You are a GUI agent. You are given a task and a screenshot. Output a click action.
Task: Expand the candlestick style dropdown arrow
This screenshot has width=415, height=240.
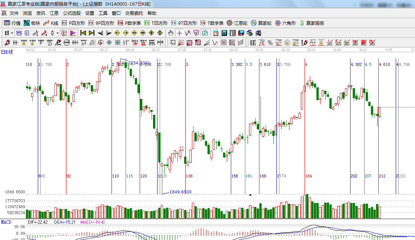click(x=57, y=33)
